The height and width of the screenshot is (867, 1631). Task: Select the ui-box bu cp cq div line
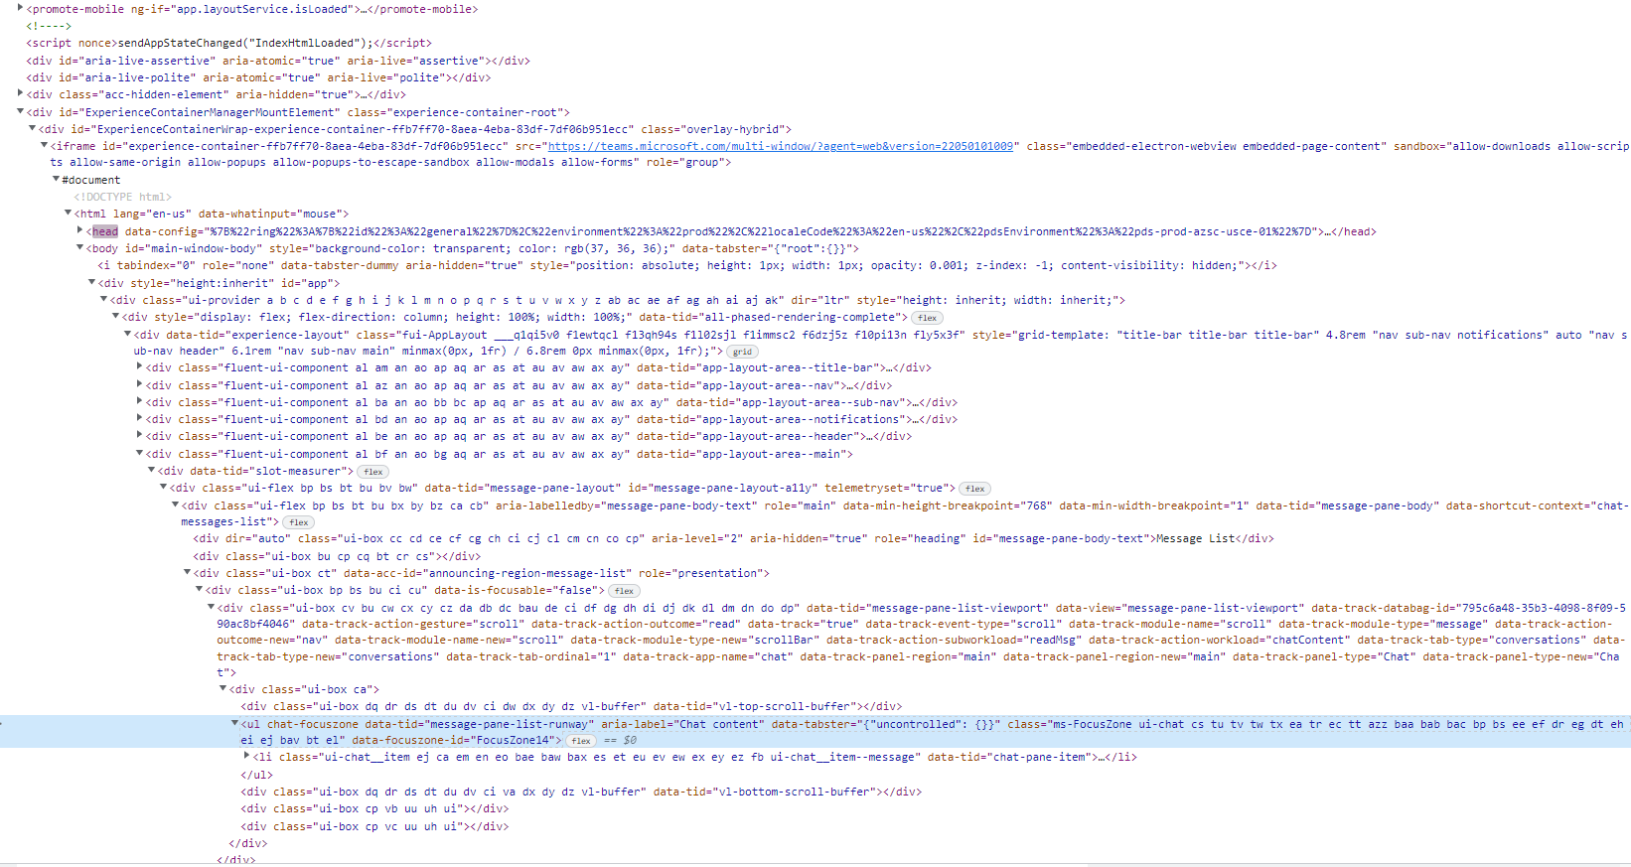click(337, 556)
